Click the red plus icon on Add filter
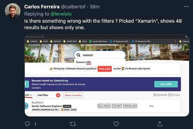The width and height of the screenshot is (193, 129). (x=58, y=95)
